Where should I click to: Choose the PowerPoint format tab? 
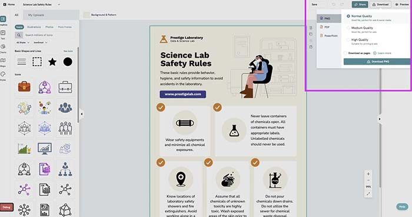tap(329, 36)
